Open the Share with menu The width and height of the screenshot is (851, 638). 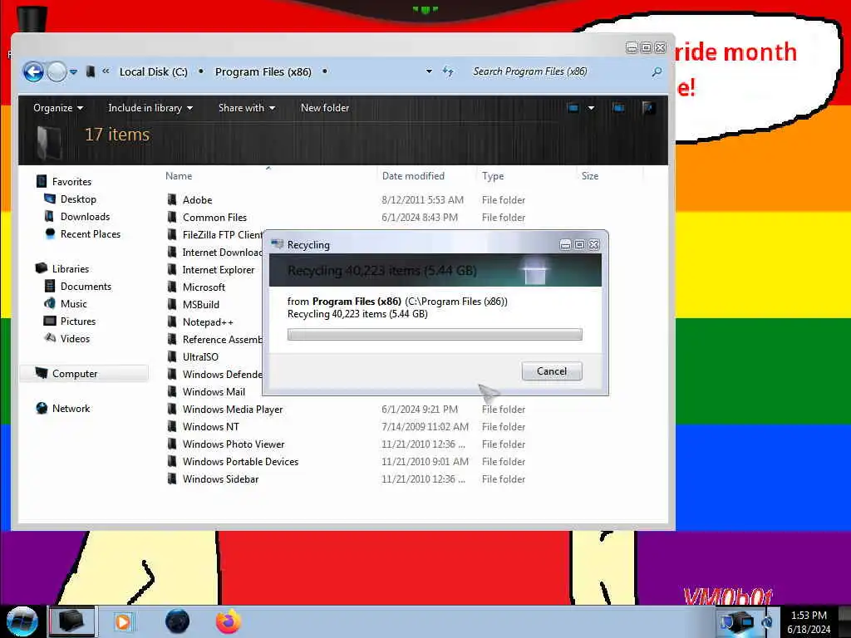click(246, 108)
